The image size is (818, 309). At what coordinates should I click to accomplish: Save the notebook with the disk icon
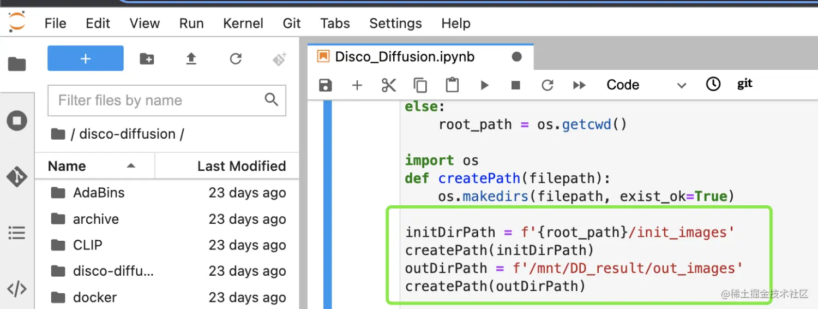326,85
